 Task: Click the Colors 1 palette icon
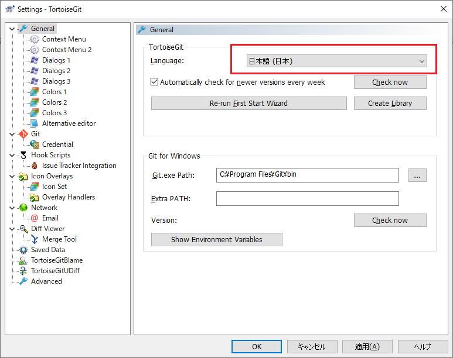click(x=35, y=92)
